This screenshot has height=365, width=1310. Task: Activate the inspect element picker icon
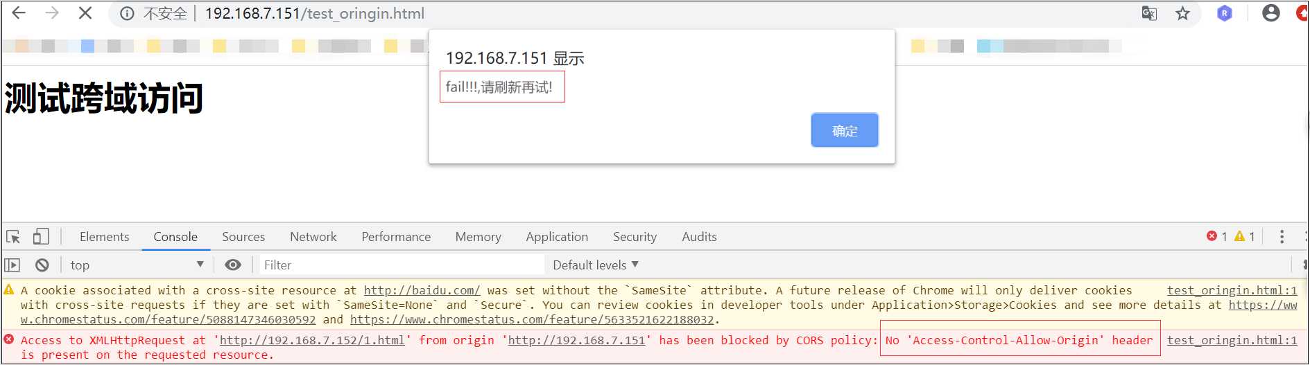13,237
